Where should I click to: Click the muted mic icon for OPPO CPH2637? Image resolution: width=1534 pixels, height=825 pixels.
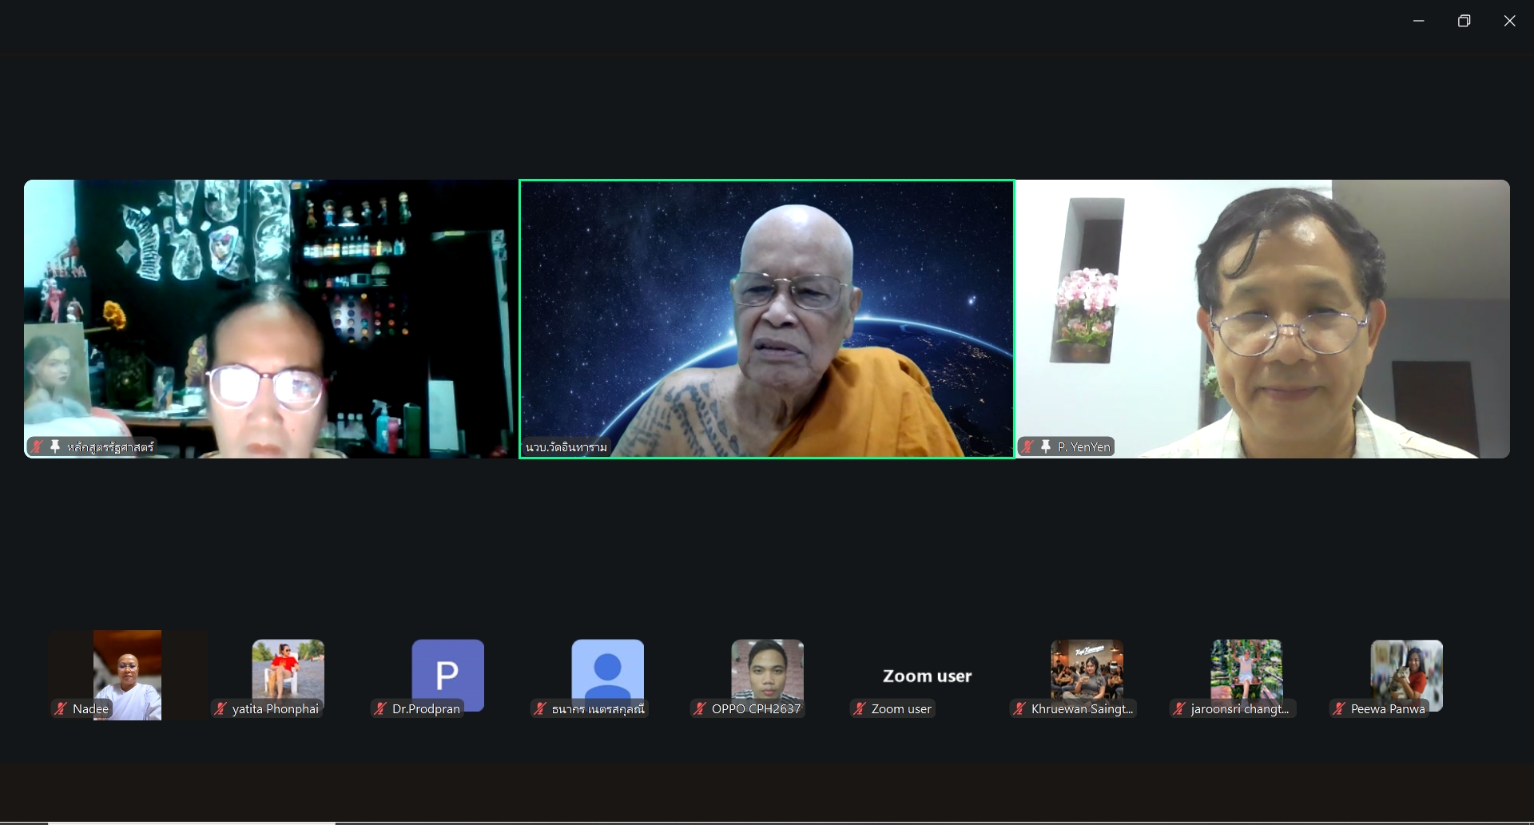tap(700, 709)
